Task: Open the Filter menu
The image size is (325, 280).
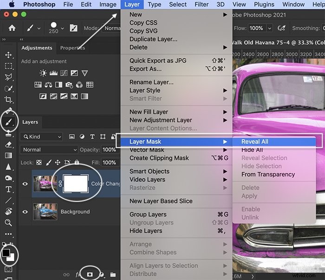Action: (201, 4)
